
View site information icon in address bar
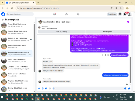pyautogui.click(x=18, y=8)
